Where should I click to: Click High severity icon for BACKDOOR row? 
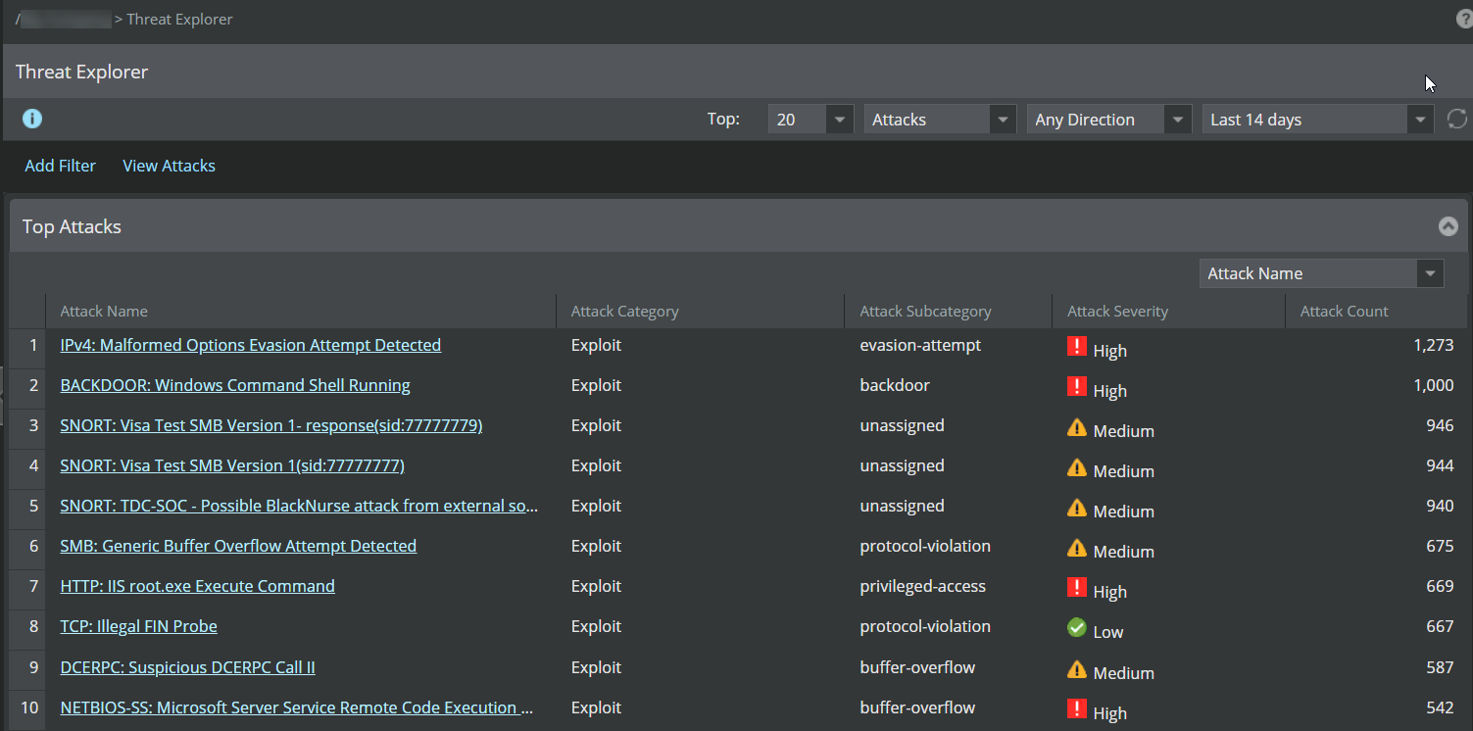coord(1077,386)
